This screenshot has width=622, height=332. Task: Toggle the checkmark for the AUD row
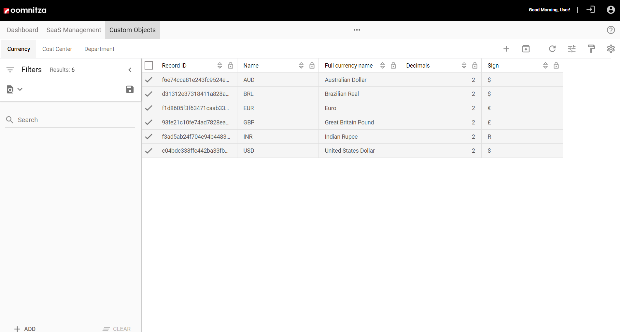click(148, 80)
